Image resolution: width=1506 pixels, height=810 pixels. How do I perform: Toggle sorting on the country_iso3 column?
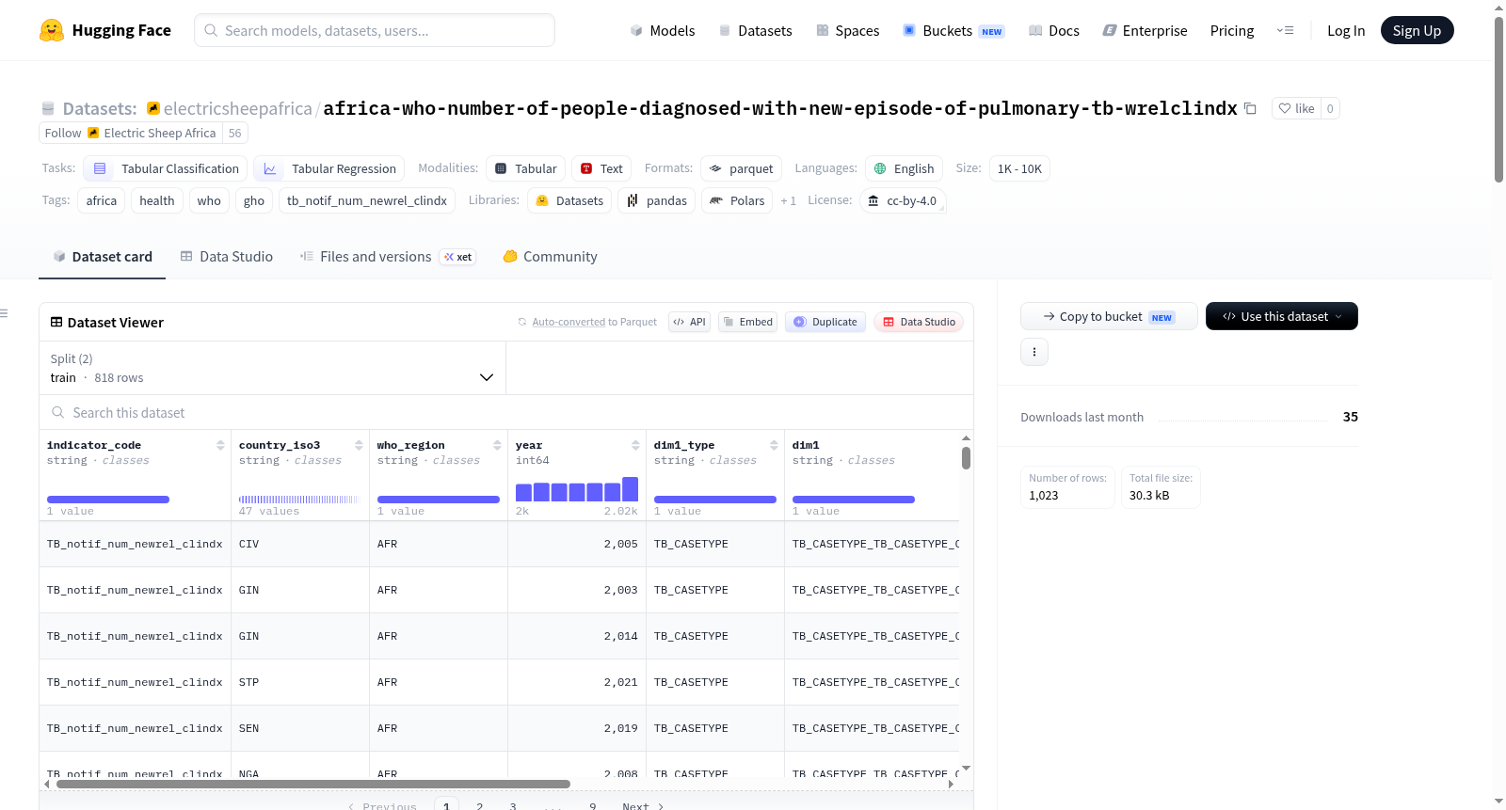359,446
